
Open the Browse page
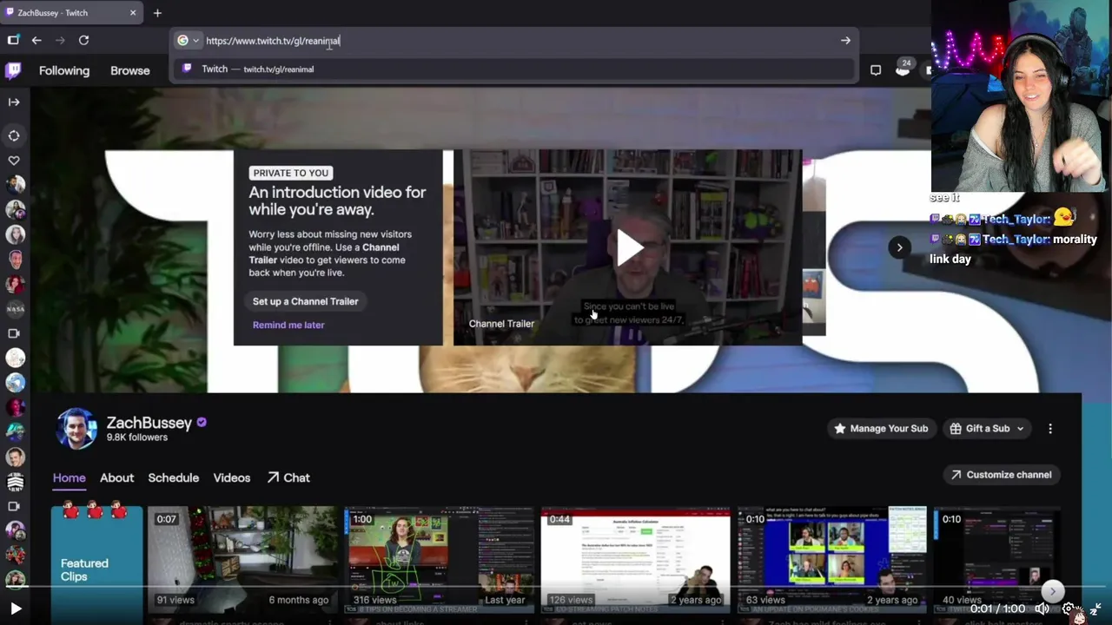coord(130,70)
